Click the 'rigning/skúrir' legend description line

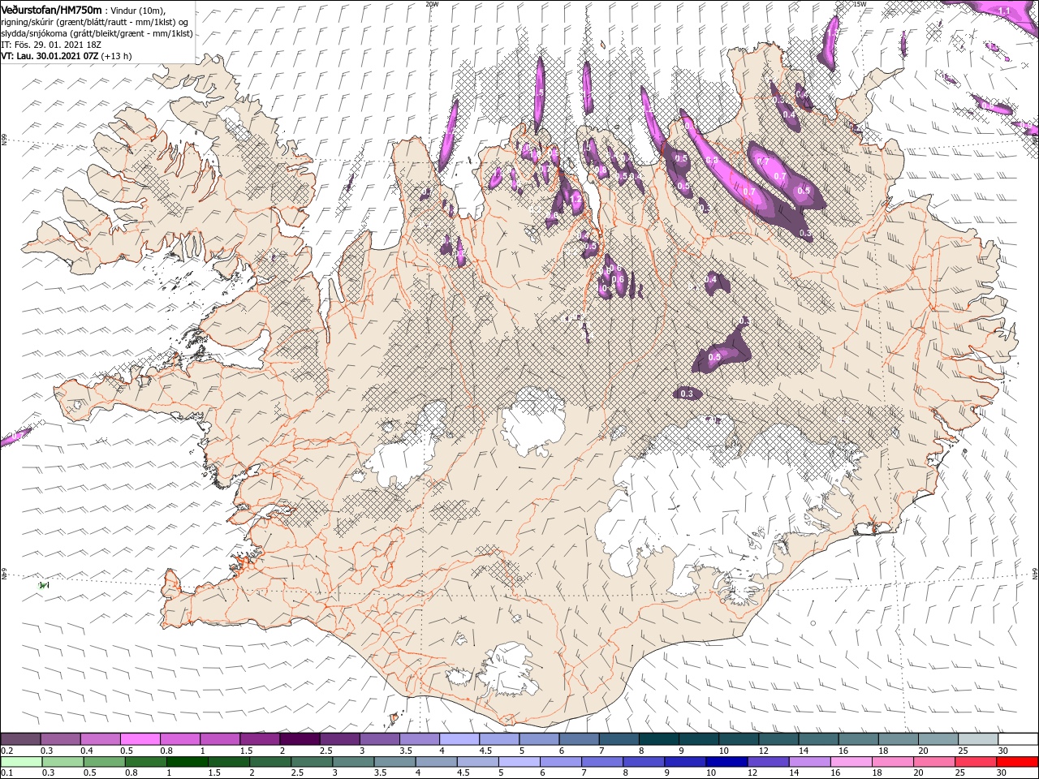[x=96, y=21]
